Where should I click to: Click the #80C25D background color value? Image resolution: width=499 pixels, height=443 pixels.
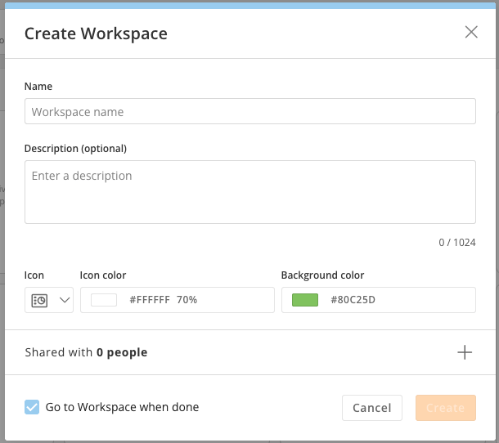[x=353, y=300]
